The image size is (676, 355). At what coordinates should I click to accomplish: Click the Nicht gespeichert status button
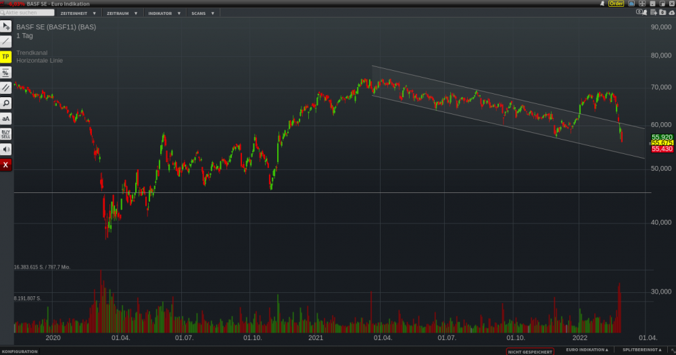[x=530, y=352]
